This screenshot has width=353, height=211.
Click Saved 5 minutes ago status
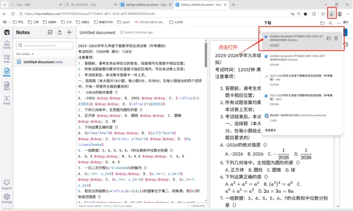(136, 33)
